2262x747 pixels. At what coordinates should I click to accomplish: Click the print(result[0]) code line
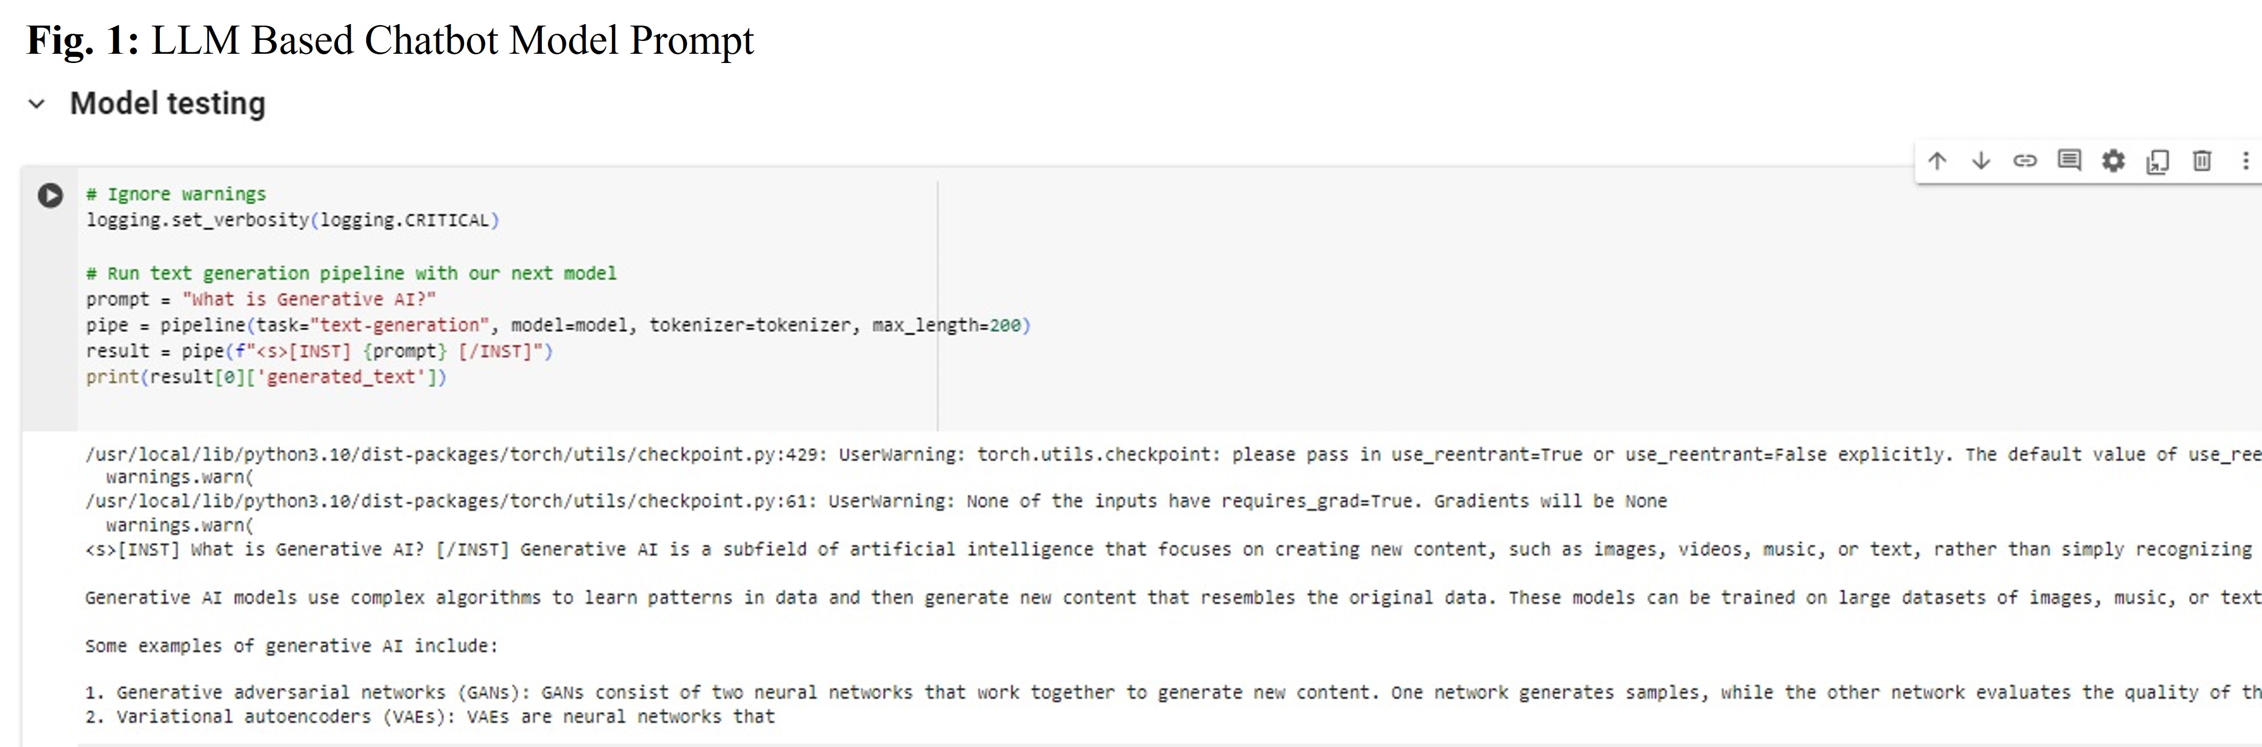point(266,377)
